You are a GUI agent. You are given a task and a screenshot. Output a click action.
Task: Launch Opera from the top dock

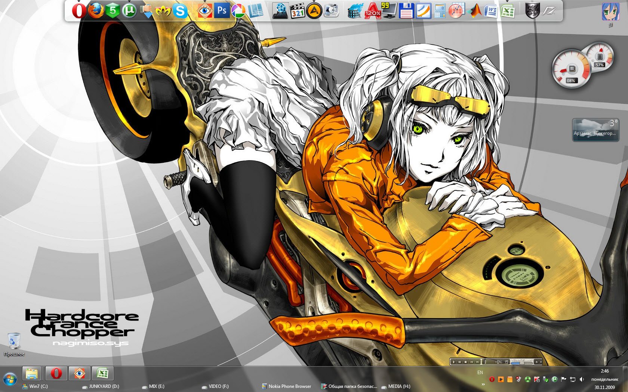[79, 10]
